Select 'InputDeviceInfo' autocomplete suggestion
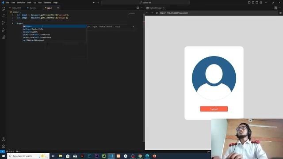This screenshot has width=283, height=159. pos(54,29)
